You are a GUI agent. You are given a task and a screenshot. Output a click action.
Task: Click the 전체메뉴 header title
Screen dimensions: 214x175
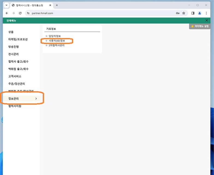[x=11, y=21]
